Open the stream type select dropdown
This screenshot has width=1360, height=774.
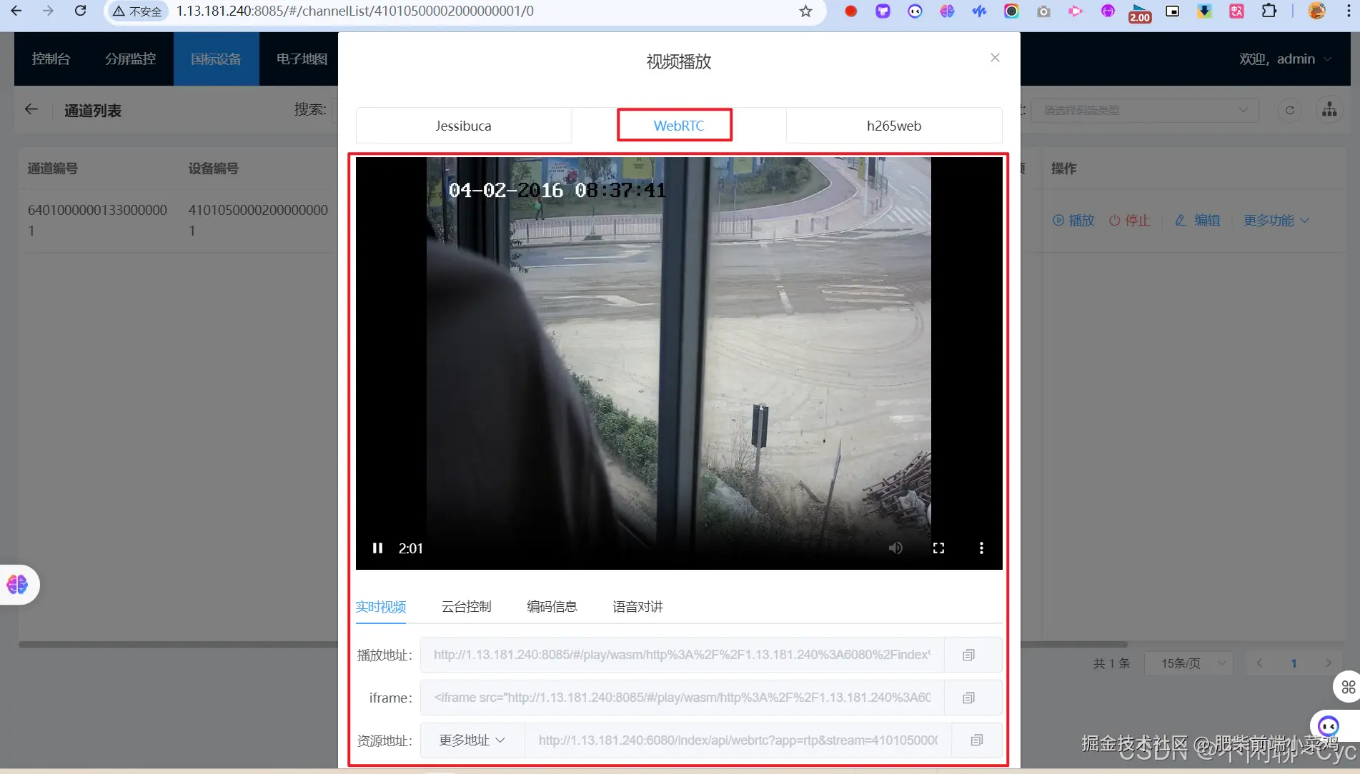coord(1145,110)
